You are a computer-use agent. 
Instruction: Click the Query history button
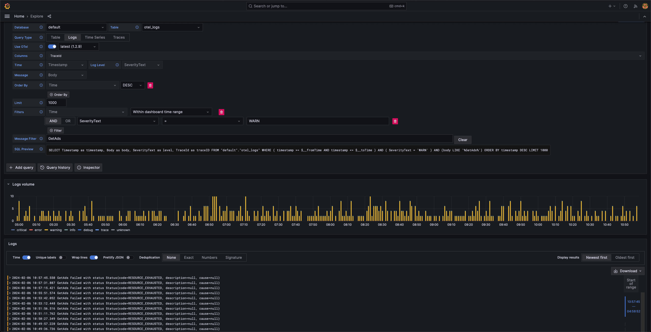tap(55, 168)
